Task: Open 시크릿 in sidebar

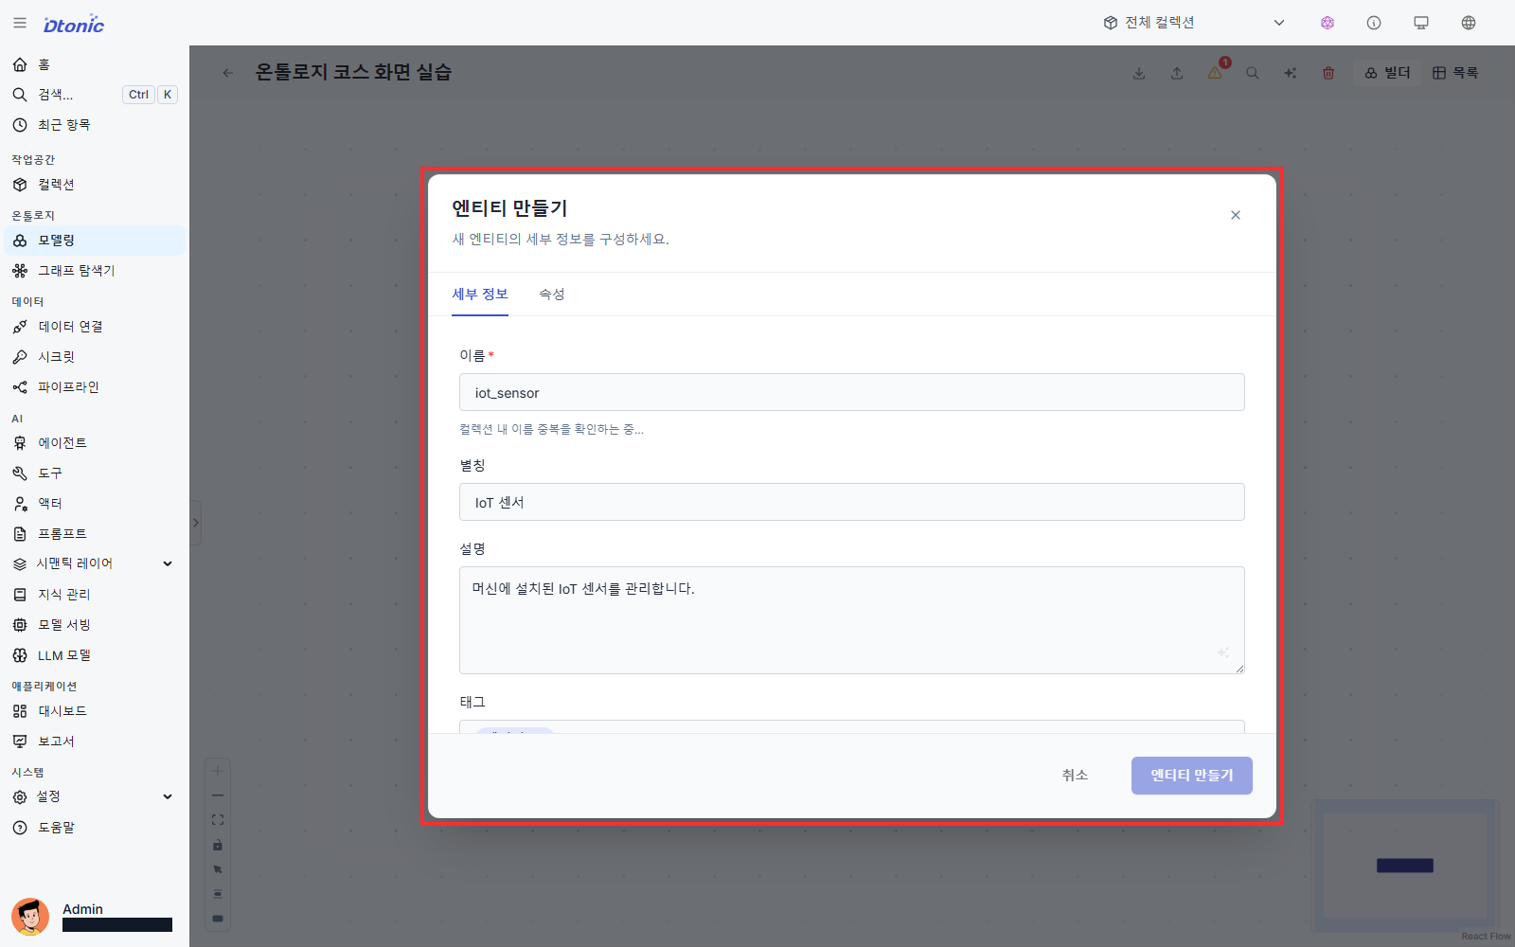Action: tap(95, 357)
